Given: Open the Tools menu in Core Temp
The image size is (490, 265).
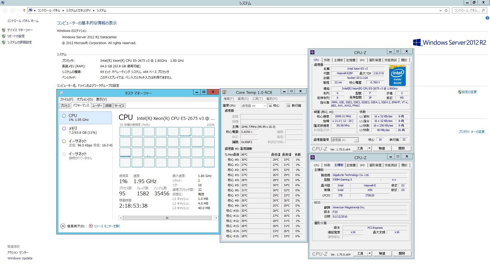Looking at the screenshot, I should 257,99.
